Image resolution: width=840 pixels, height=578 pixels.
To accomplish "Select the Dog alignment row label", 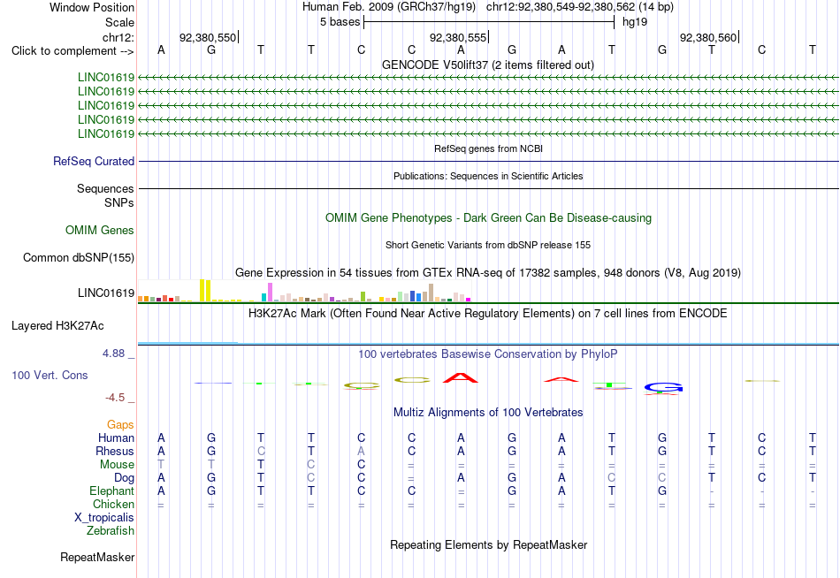I will [124, 478].
